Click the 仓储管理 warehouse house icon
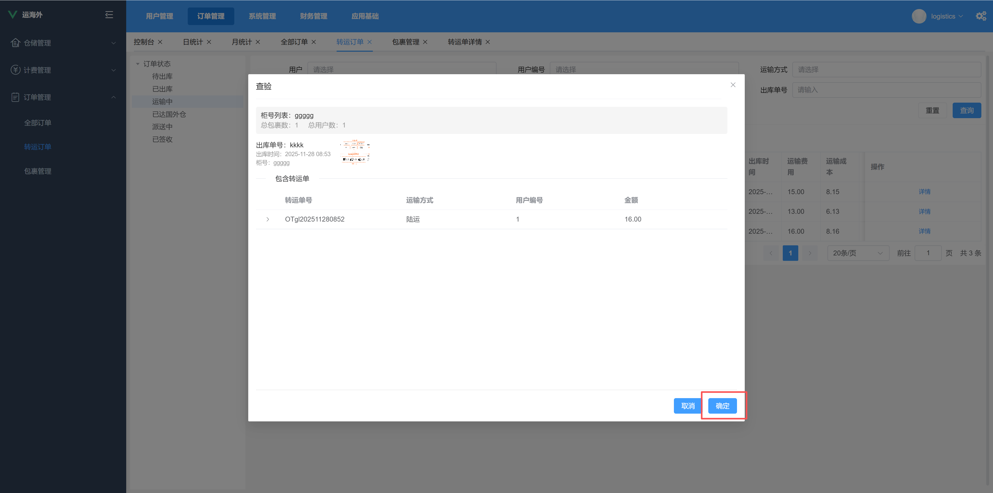 (16, 43)
